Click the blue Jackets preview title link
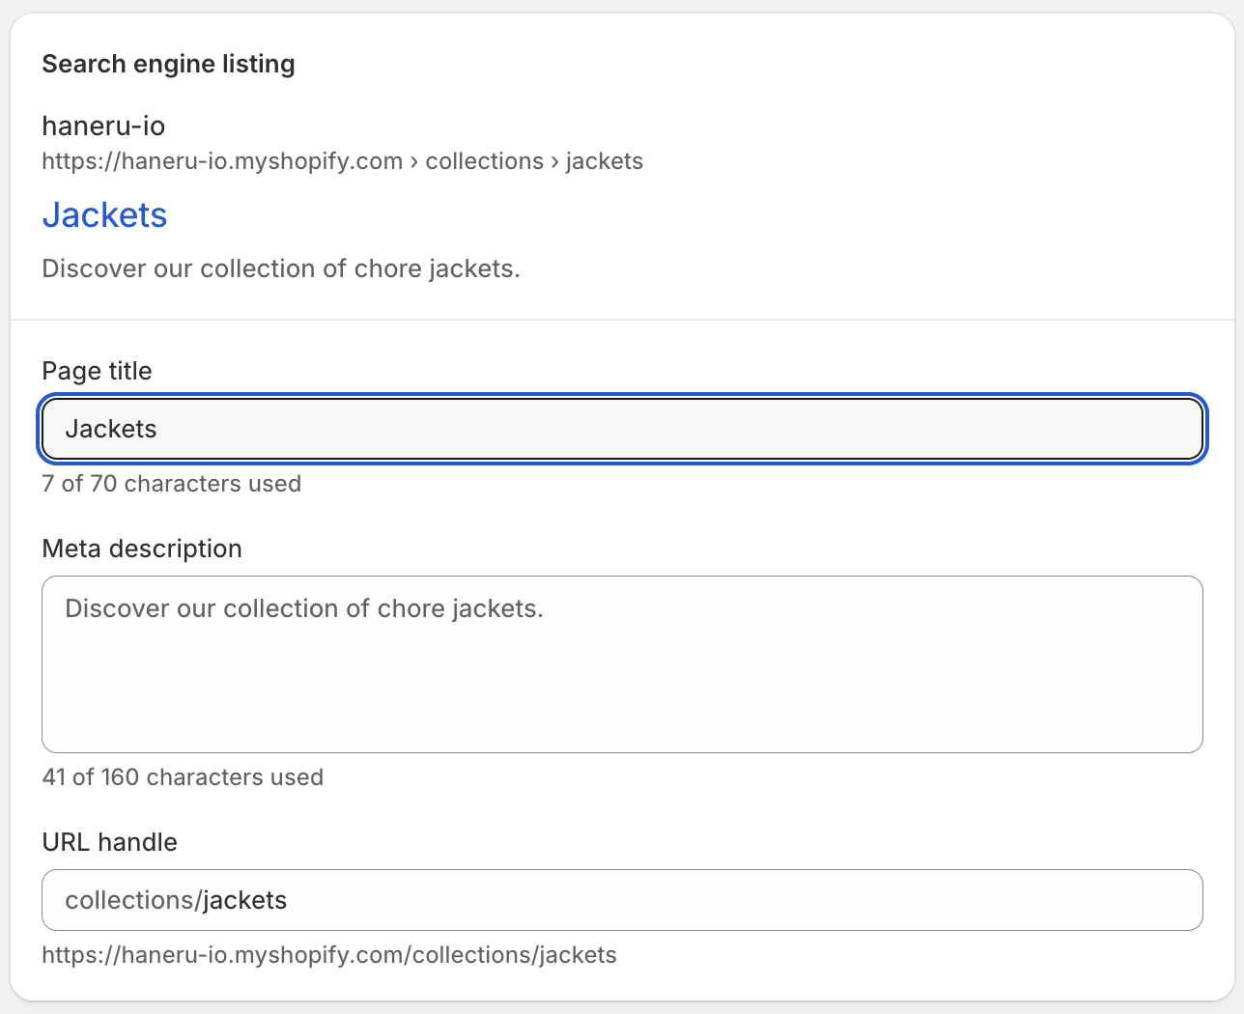Image resolution: width=1244 pixels, height=1014 pixels. [104, 215]
